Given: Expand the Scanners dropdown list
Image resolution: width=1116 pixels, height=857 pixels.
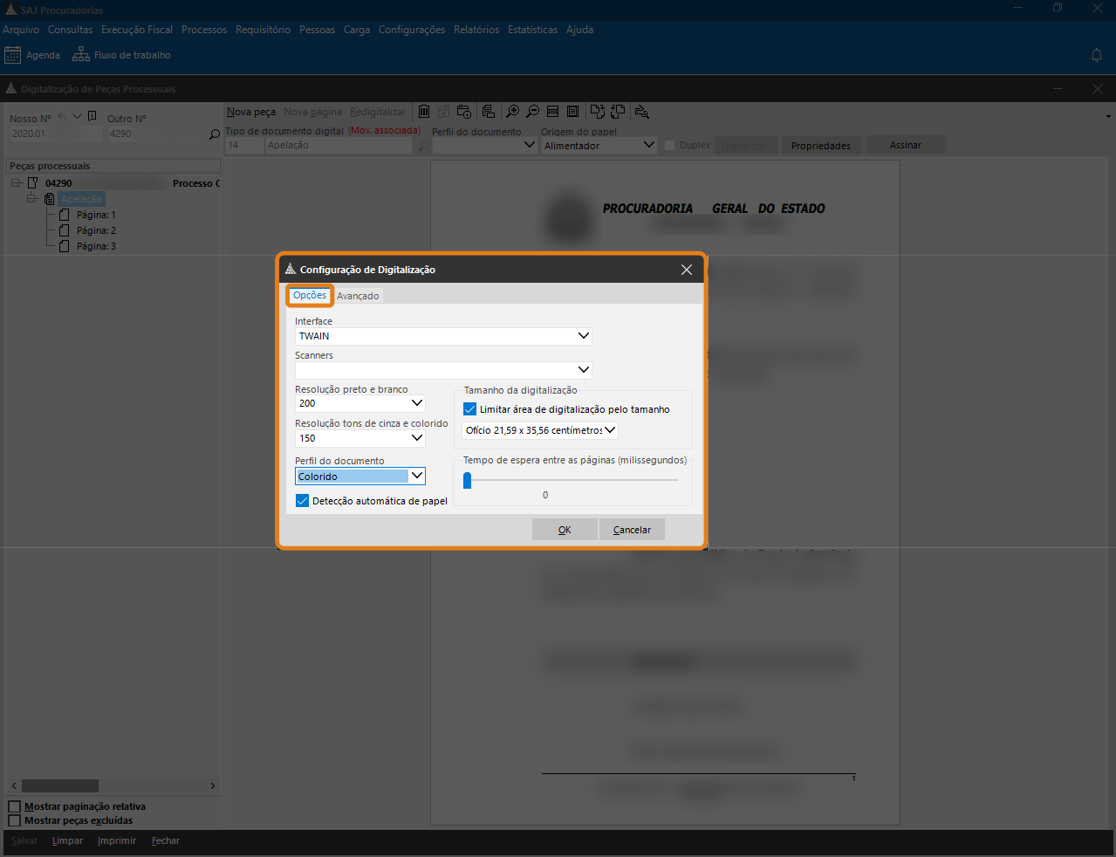Looking at the screenshot, I should click(x=584, y=370).
